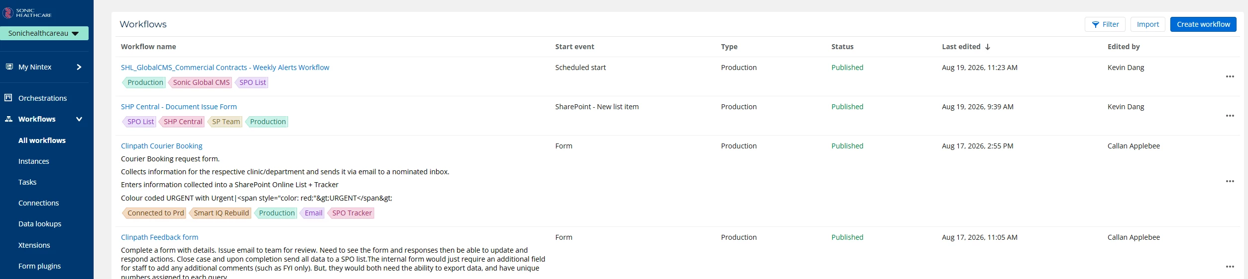Open the Orchestrations menu item
The image size is (1248, 279).
(42, 98)
